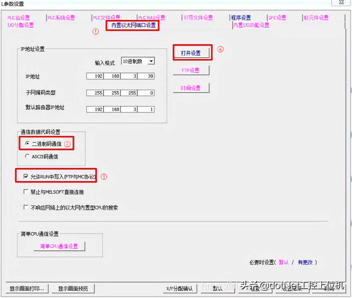Screen dimensions: 352x298
Task: Toggle the 允许RUN中写入 checkbox
Action: coord(26,177)
